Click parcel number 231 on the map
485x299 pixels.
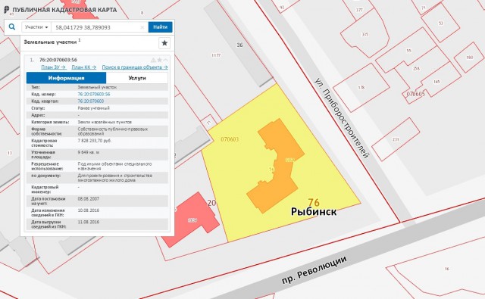coord(396,139)
